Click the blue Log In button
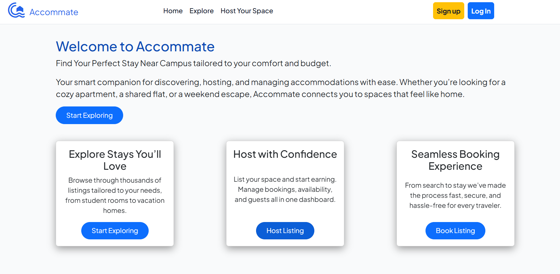The height and width of the screenshot is (274, 560). [481, 11]
